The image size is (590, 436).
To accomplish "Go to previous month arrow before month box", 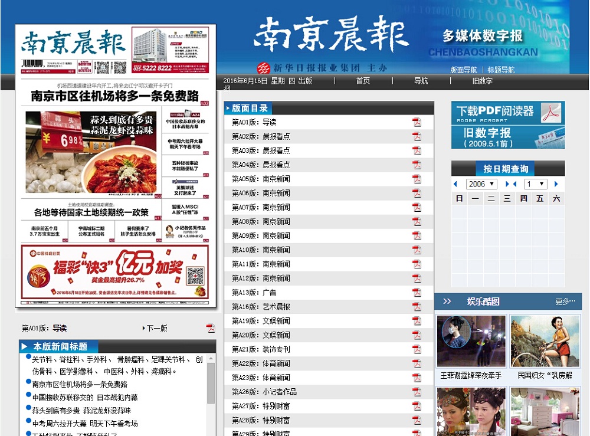I will click(515, 184).
